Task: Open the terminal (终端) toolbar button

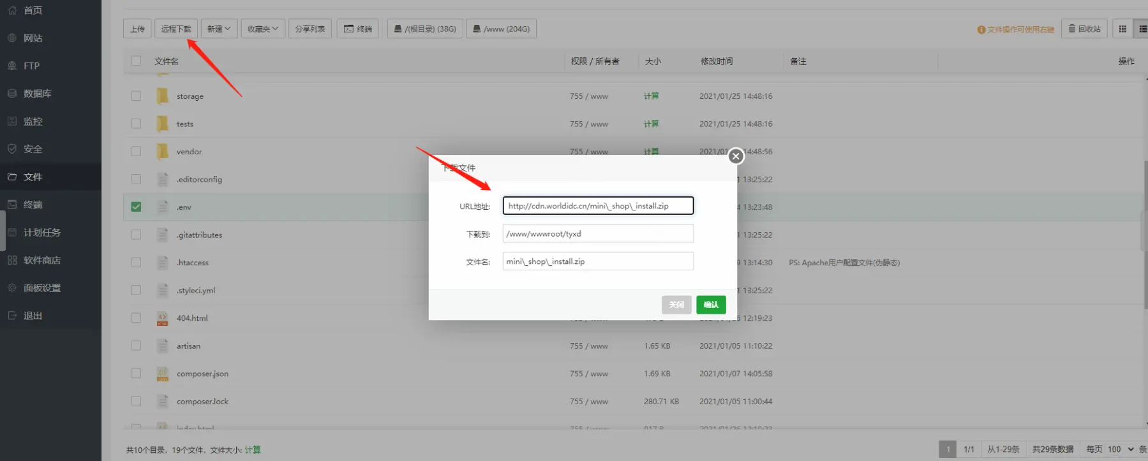Action: point(358,29)
